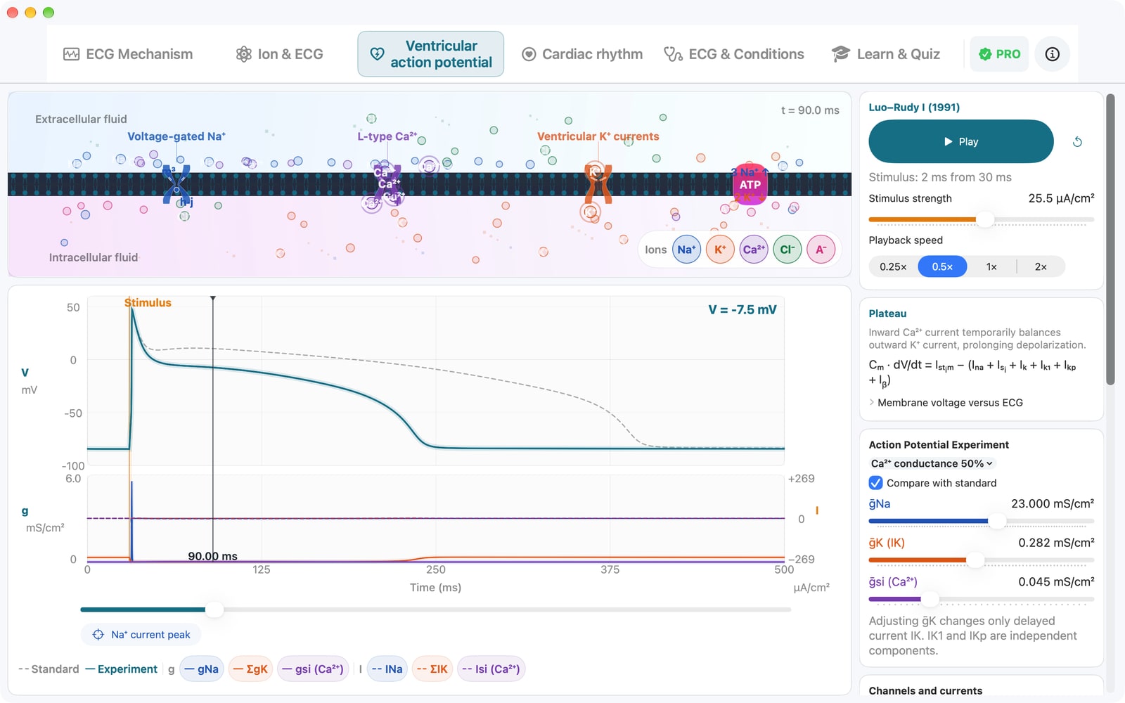Open the ECG & Conditions tab
The width and height of the screenshot is (1125, 703).
(734, 54)
